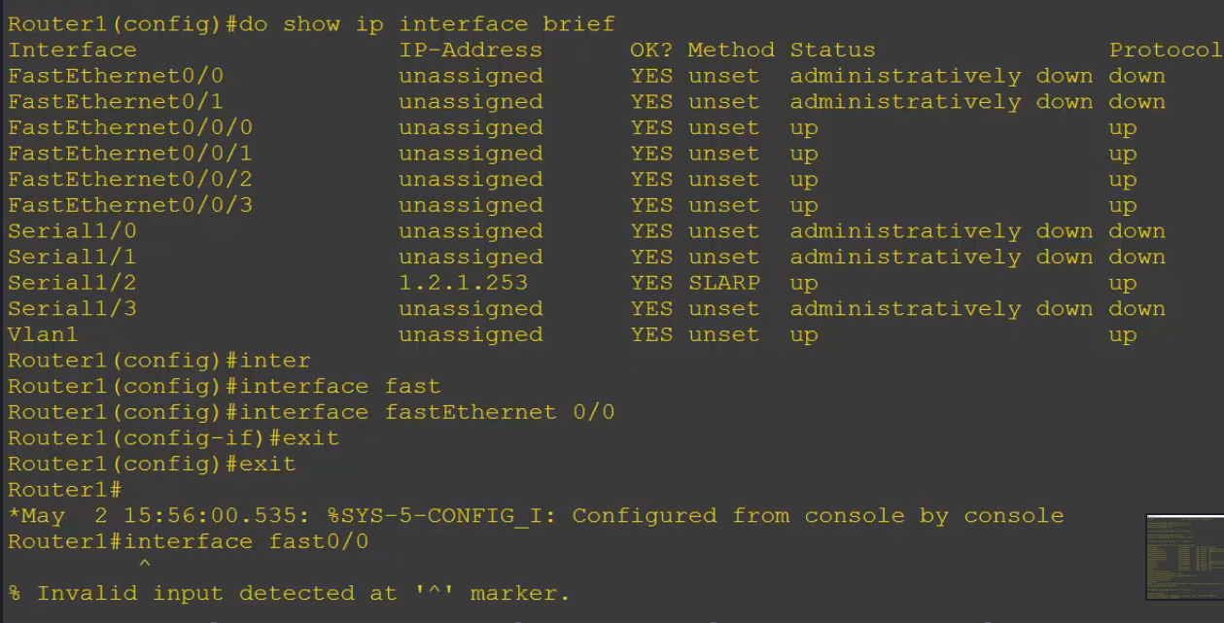The height and width of the screenshot is (623, 1224).
Task: Click the Method column header
Action: coord(730,50)
